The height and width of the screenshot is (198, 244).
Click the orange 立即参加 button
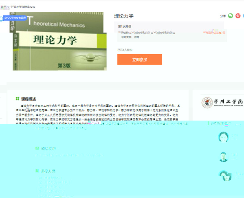coord(140,59)
